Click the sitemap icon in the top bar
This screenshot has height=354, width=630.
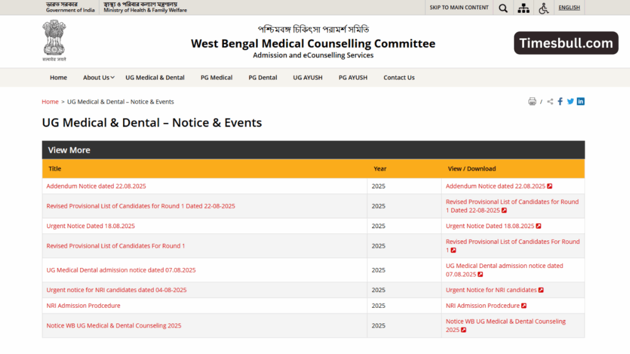pos(523,7)
